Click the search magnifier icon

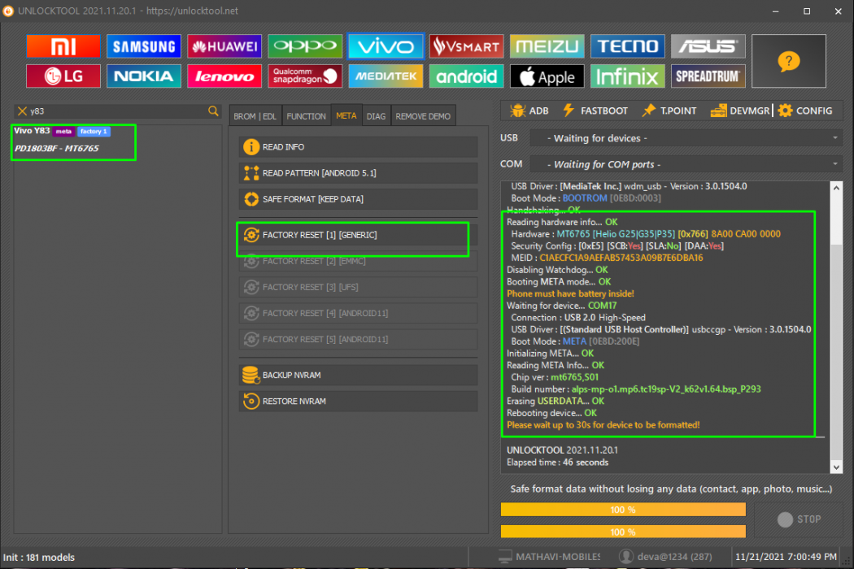pos(213,111)
